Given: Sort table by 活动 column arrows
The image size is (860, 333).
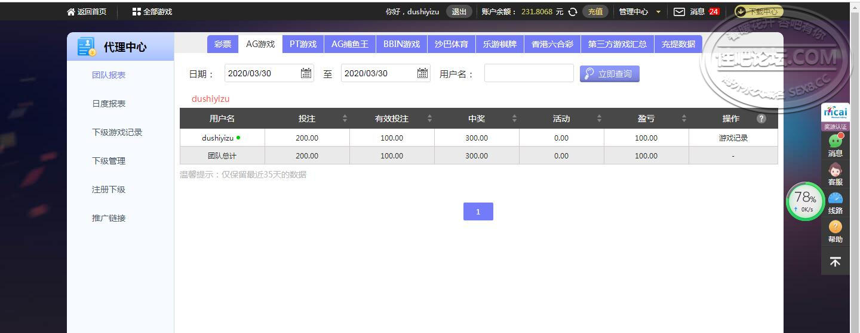Looking at the screenshot, I should click(599, 119).
